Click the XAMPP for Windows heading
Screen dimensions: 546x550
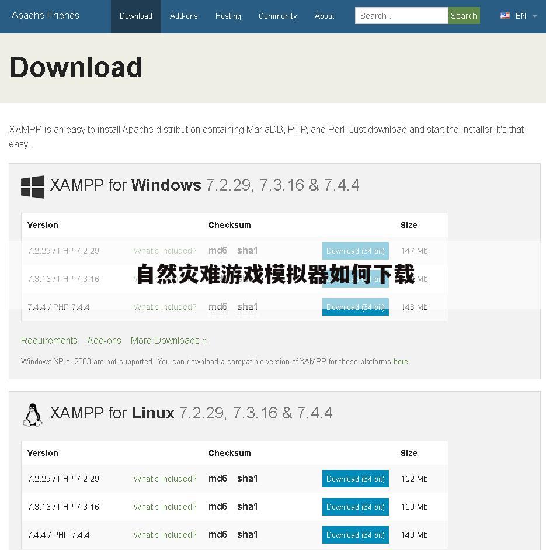click(204, 185)
